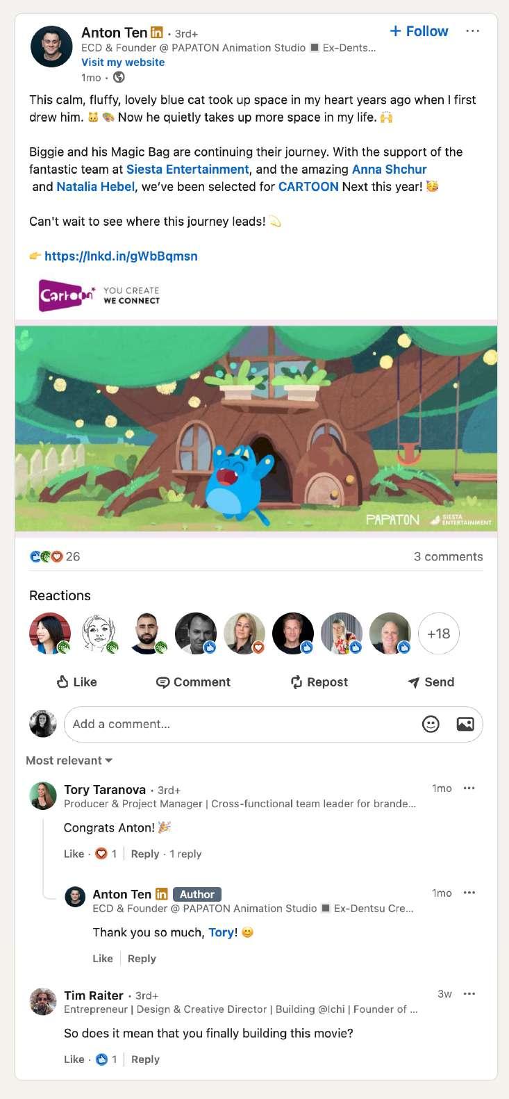Toggle Like on Tory Taranova's comment
The height and width of the screenshot is (1099, 509).
click(x=74, y=854)
